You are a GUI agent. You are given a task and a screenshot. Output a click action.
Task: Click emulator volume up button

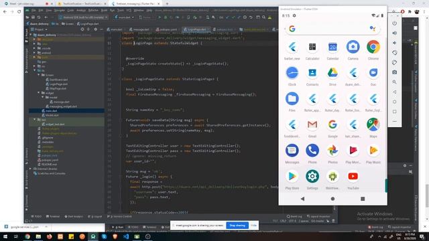pyautogui.click(x=394, y=33)
